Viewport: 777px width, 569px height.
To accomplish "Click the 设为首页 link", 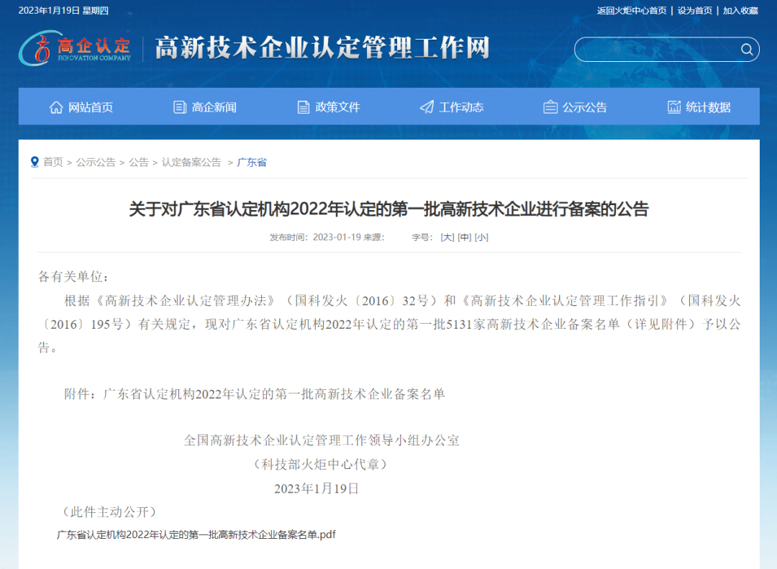I will coord(694,10).
